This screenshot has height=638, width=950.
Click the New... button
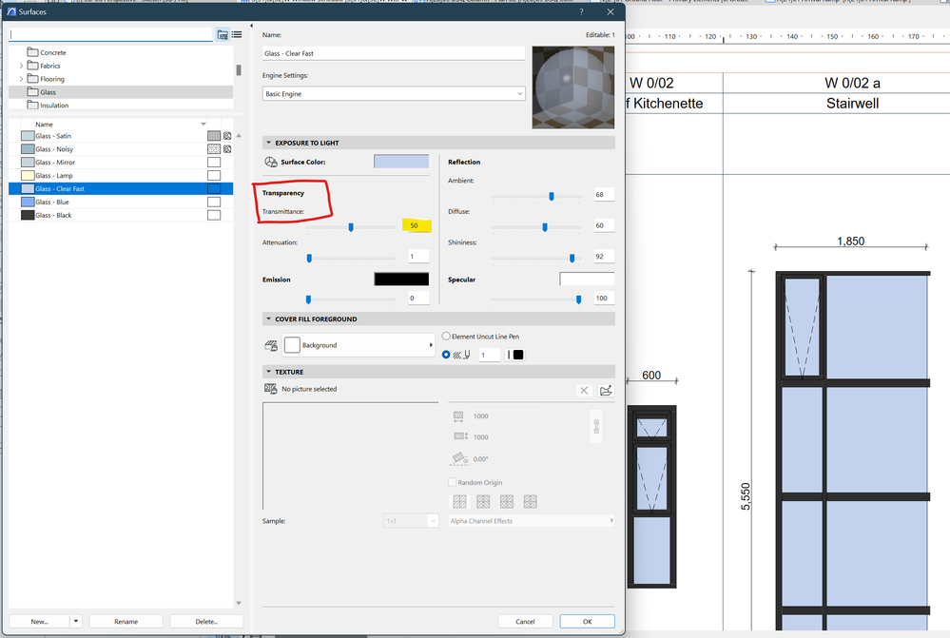point(39,622)
